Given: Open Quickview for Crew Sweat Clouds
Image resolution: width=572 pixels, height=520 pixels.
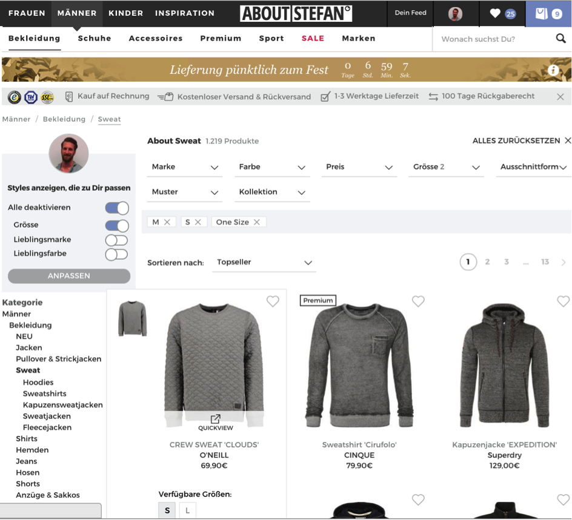Looking at the screenshot, I should pos(215,423).
